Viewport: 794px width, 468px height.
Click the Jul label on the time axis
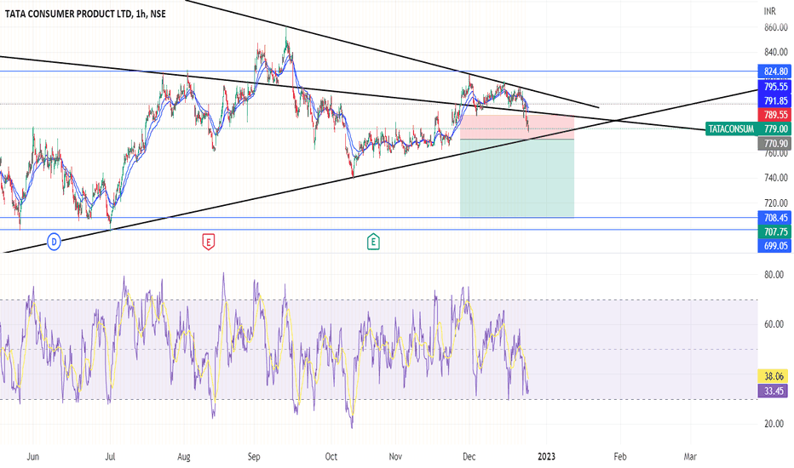pyautogui.click(x=110, y=456)
